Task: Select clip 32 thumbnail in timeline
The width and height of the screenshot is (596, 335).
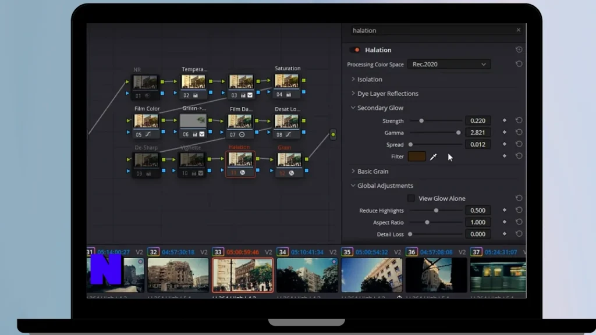Action: click(x=178, y=275)
